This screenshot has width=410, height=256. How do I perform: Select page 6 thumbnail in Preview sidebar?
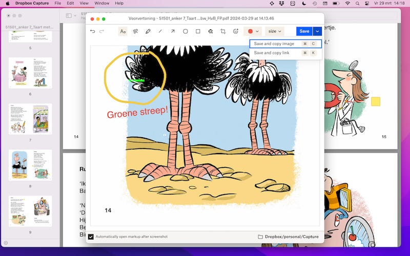tap(30, 73)
